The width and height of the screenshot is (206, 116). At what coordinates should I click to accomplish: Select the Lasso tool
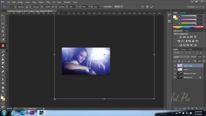(3, 24)
